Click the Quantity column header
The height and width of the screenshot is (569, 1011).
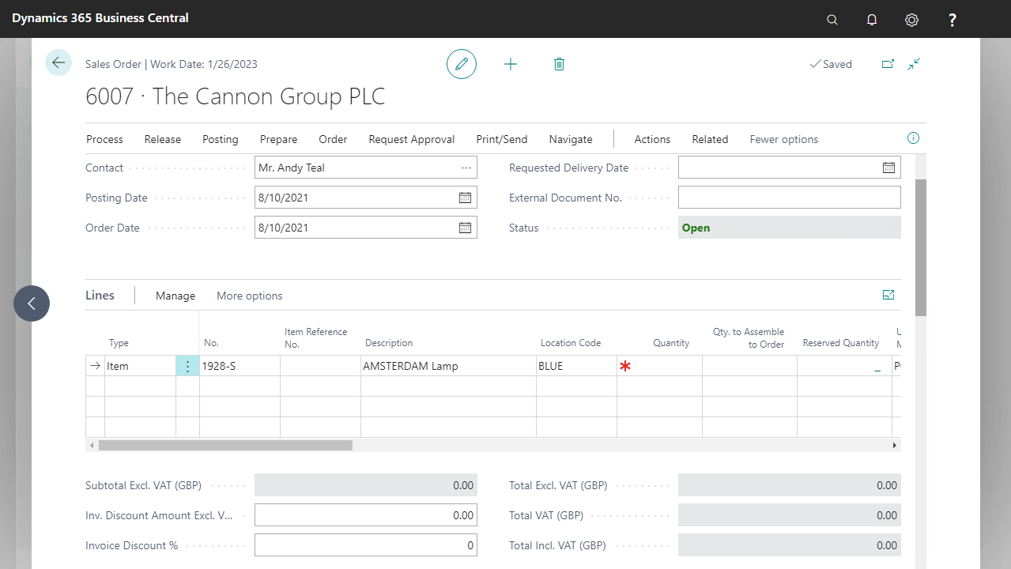tap(671, 343)
